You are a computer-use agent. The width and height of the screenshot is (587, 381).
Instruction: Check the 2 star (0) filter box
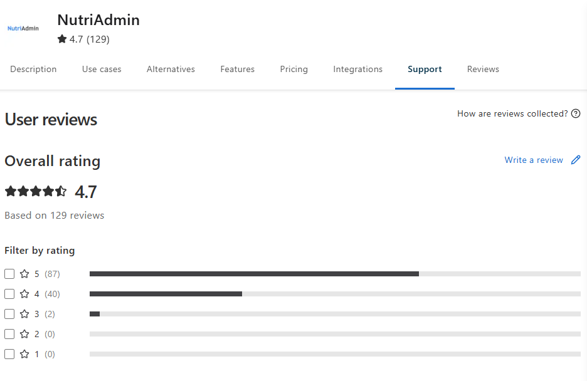point(9,334)
